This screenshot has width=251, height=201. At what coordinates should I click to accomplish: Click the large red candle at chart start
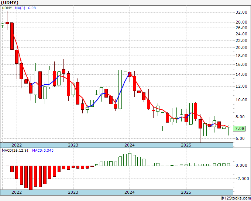[12, 36]
